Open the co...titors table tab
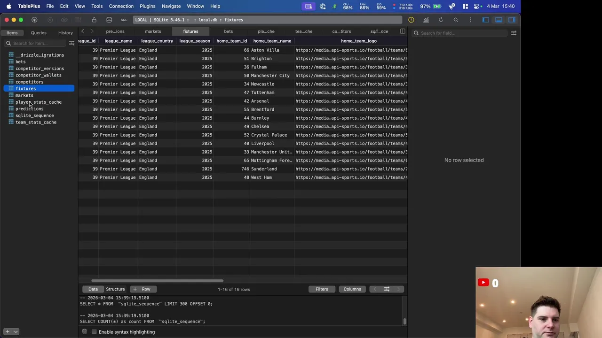This screenshot has width=602, height=338. pos(341,31)
